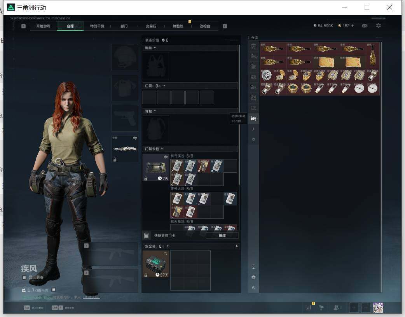Open the first stash category icon in sidebar

253,46
